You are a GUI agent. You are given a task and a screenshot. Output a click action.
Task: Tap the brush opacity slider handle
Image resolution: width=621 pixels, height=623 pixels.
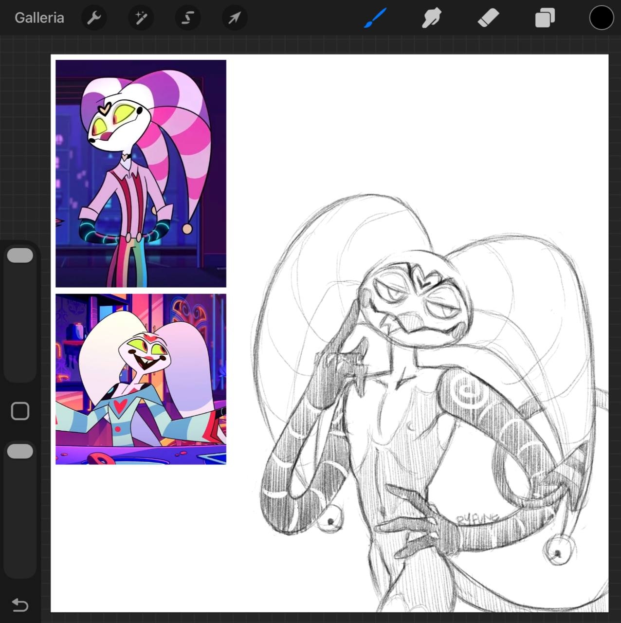coord(20,451)
